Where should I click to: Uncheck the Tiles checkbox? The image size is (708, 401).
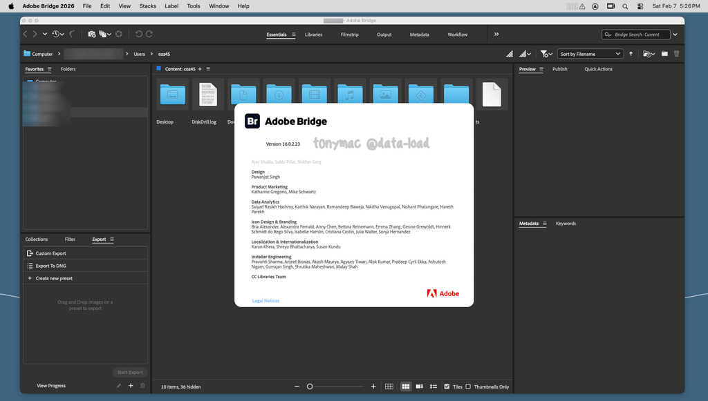point(447,387)
